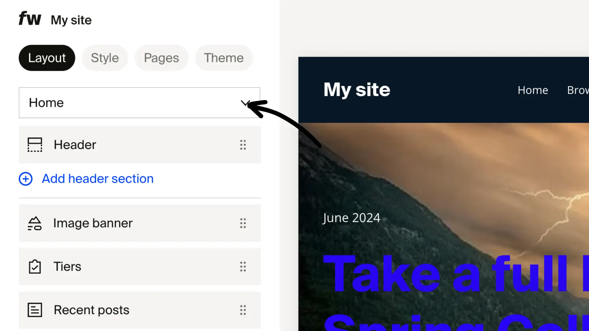This screenshot has width=589, height=331.
Task: Switch to the Style tab
Action: point(105,58)
